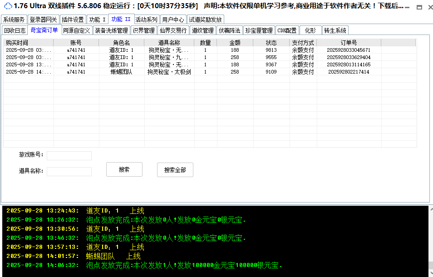The image size is (433, 277).
Task: Minimize the plugin window
Action: [407, 7]
